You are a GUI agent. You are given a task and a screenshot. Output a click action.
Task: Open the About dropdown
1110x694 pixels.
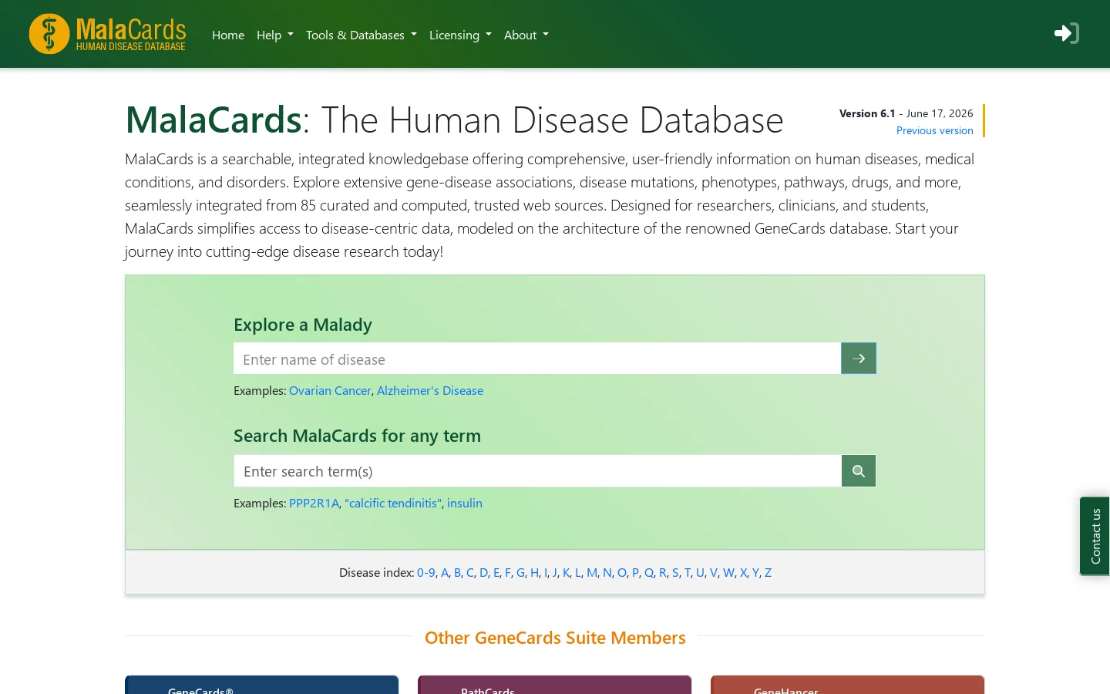[x=526, y=35]
